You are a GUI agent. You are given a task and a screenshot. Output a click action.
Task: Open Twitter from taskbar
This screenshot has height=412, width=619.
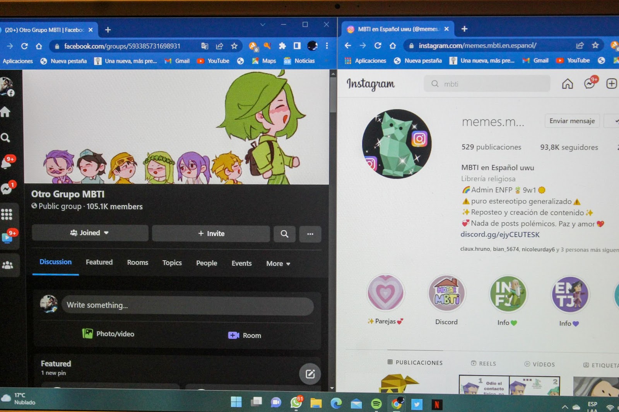coord(417,404)
